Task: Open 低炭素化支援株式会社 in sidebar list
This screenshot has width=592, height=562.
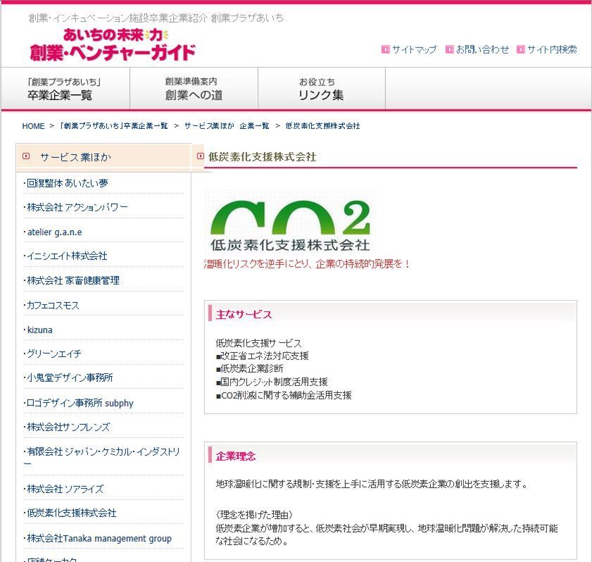Action: pyautogui.click(x=71, y=513)
